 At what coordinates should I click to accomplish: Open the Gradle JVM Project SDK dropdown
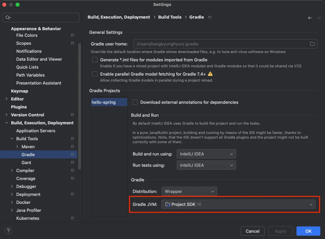(238, 205)
